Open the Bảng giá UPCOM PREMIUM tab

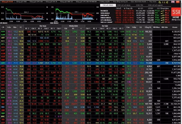[x=86, y=2]
